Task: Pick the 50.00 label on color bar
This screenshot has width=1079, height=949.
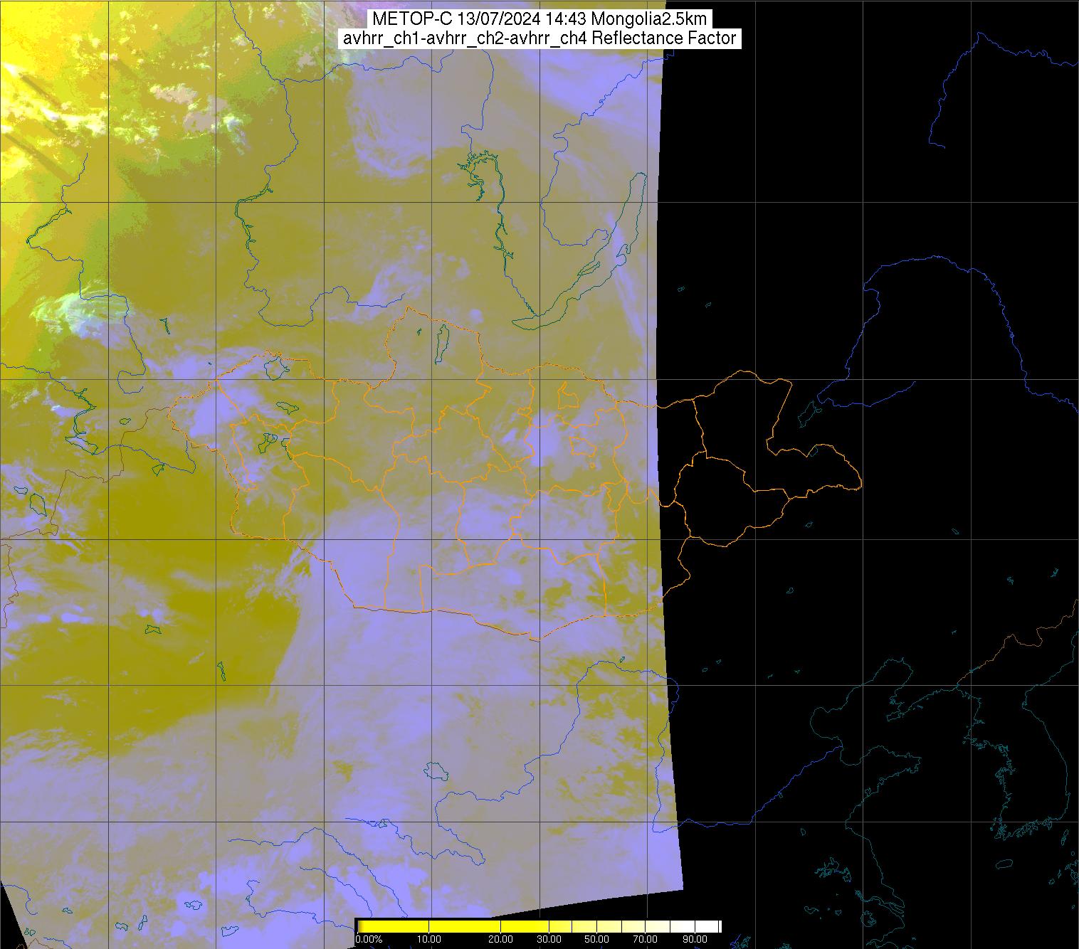Action: click(x=596, y=940)
